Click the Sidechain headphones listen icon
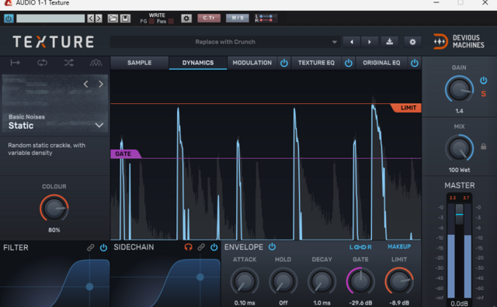Image resolution: width=497 pixels, height=307 pixels. (x=188, y=247)
